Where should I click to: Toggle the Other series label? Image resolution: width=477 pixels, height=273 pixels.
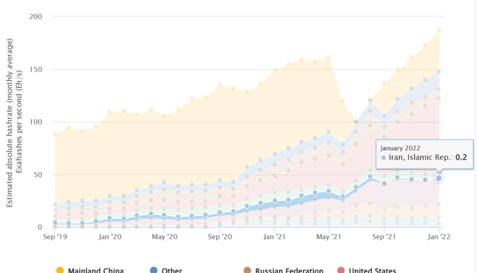(x=172, y=270)
